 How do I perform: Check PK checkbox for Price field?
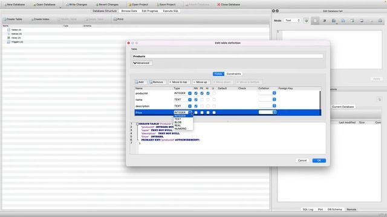[202, 113]
